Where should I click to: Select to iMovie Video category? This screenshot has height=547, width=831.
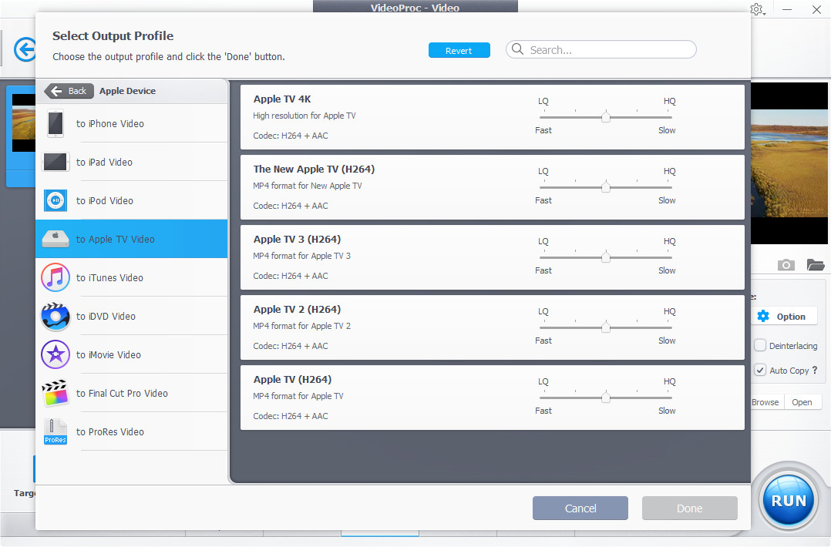[131, 355]
